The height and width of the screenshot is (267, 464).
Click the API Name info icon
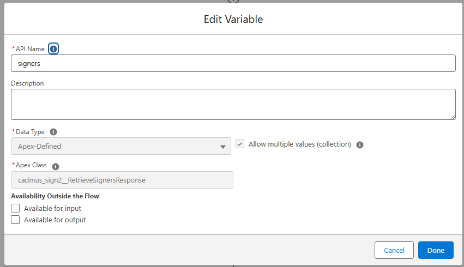tap(53, 49)
